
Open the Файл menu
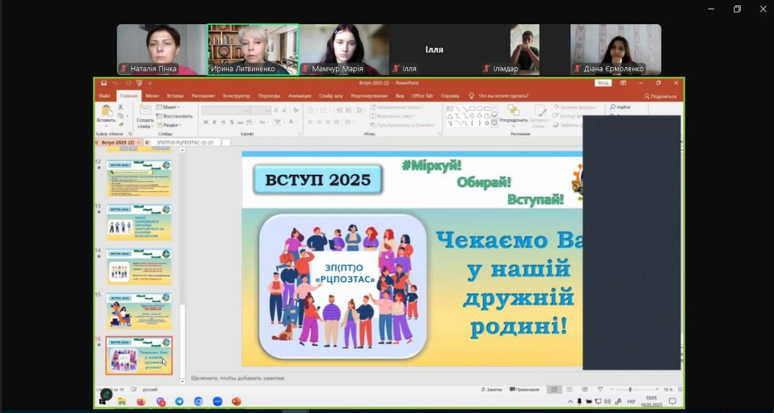point(104,96)
